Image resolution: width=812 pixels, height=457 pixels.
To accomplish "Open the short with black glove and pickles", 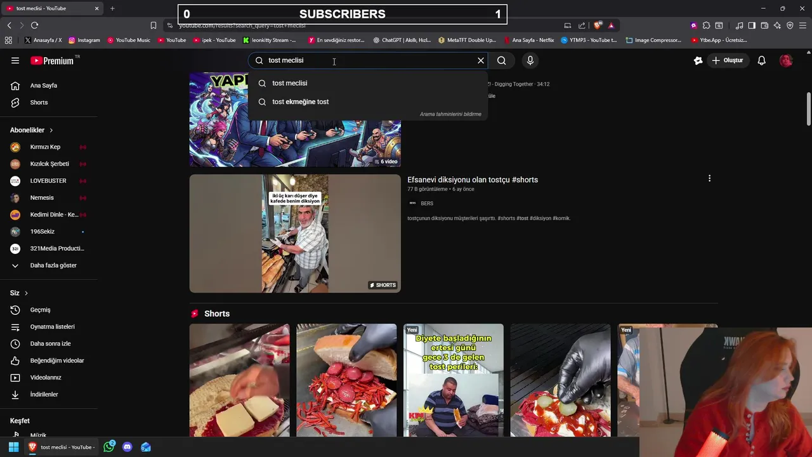I will click(561, 380).
